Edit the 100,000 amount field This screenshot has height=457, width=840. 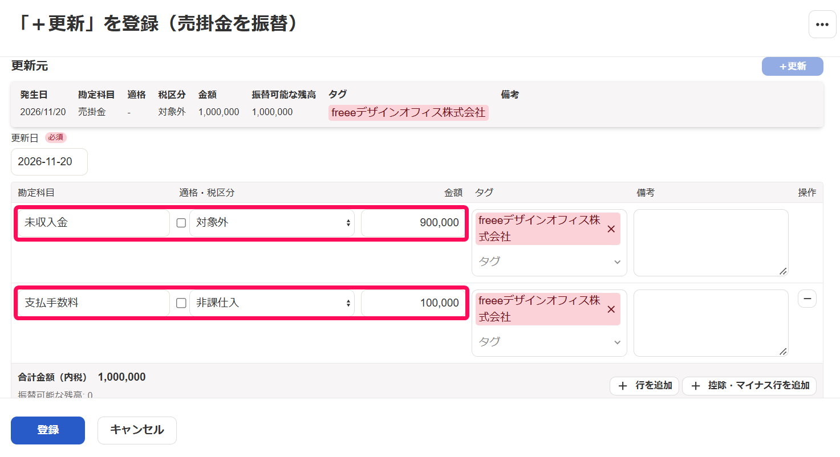coord(413,303)
